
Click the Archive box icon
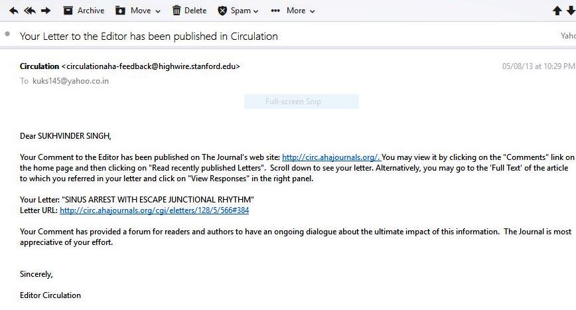click(68, 11)
